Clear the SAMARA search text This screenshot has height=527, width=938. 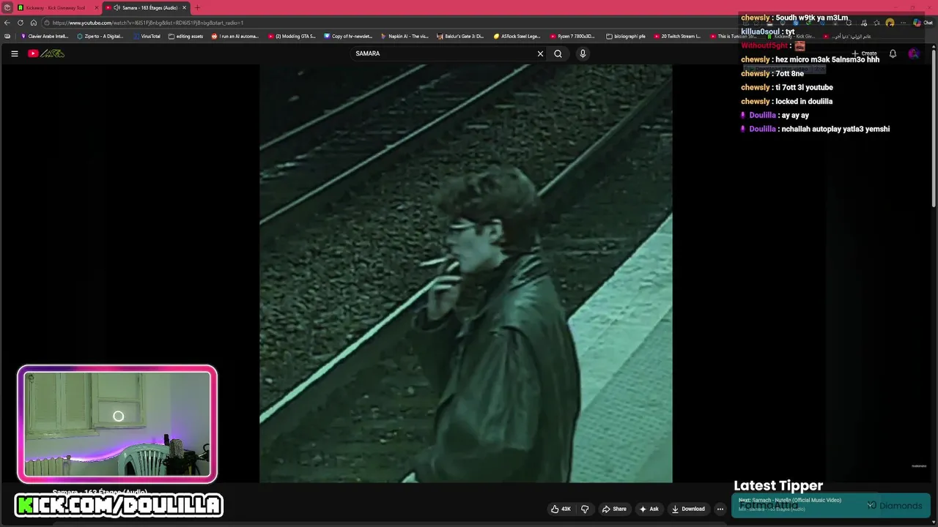(x=540, y=53)
